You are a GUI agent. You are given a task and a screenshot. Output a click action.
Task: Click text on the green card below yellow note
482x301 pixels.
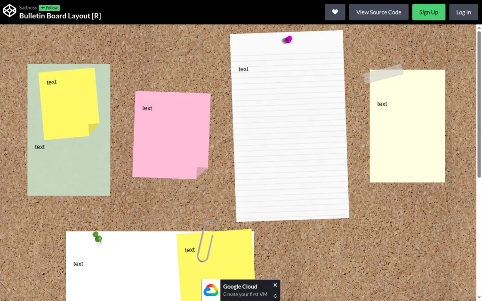40,147
